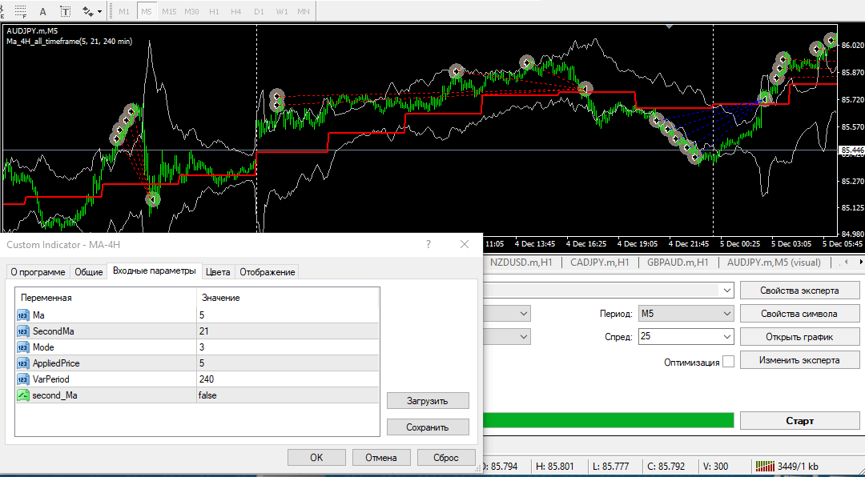Select the Ma value cell 5
Screen dimensions: 865x477
point(288,315)
